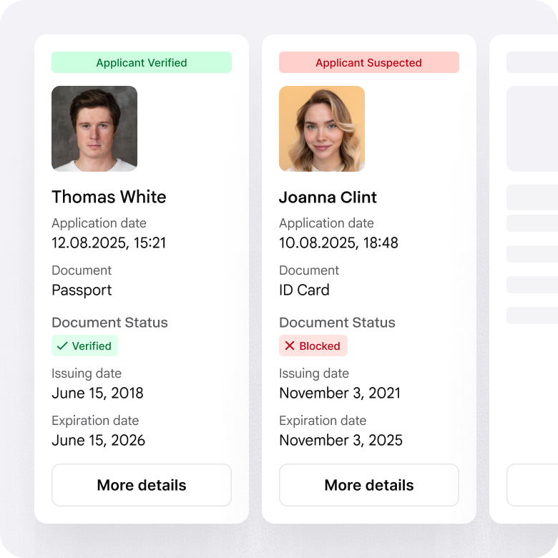This screenshot has width=558, height=558.
Task: Select the name Joanna Clint
Action: (328, 197)
